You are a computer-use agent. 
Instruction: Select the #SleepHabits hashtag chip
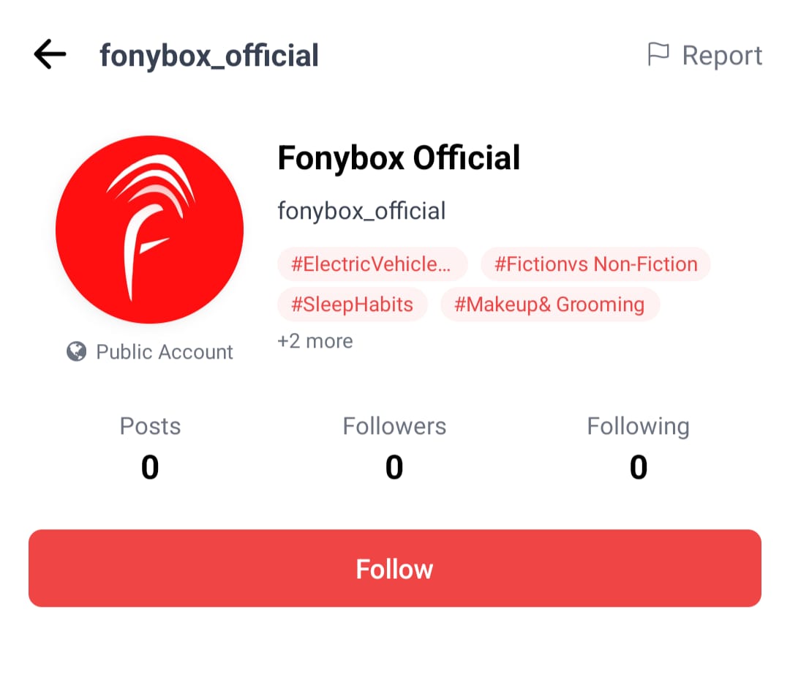point(352,304)
